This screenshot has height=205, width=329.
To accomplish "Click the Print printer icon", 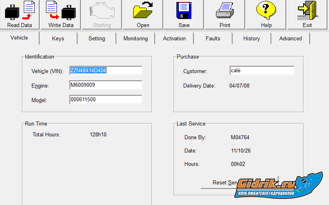I will pyautogui.click(x=225, y=11).
